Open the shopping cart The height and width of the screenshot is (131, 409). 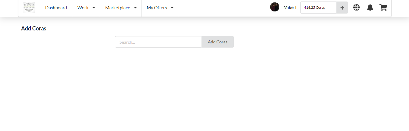coord(383,8)
